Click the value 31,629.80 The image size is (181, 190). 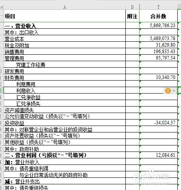tap(166, 45)
